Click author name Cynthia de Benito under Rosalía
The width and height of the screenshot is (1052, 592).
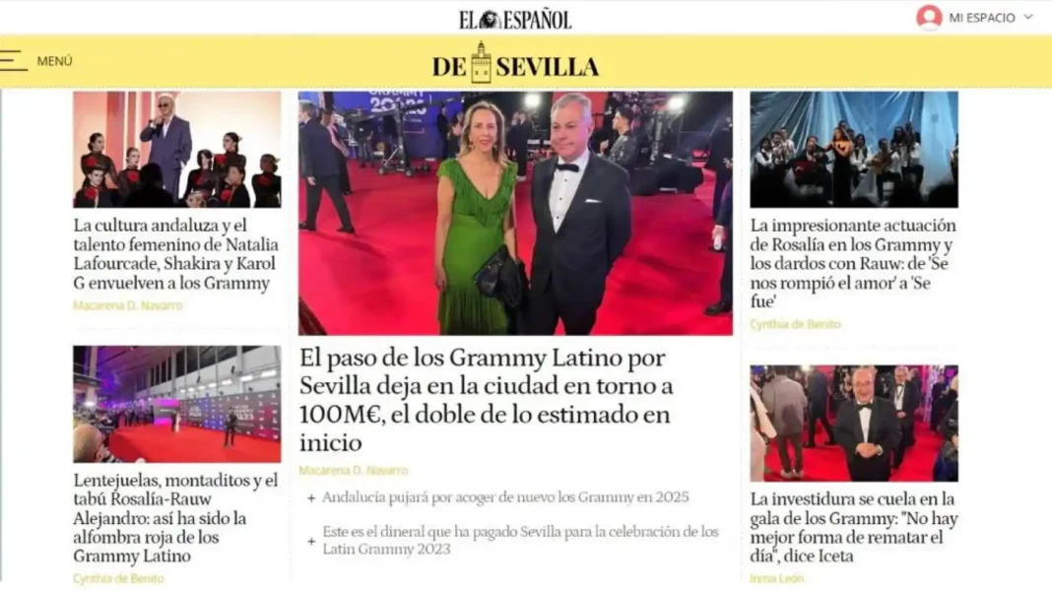(x=795, y=324)
